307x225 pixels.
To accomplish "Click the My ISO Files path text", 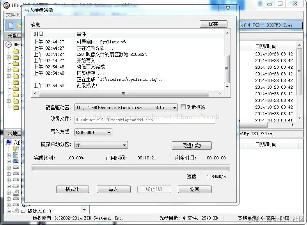I will tap(256, 134).
